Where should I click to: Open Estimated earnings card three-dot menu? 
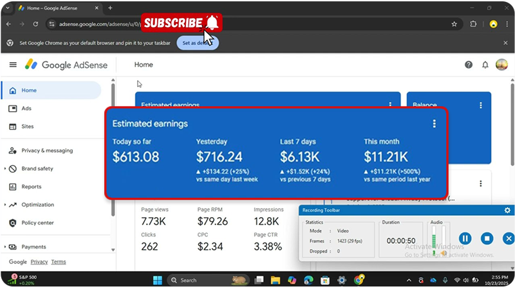pyautogui.click(x=435, y=124)
